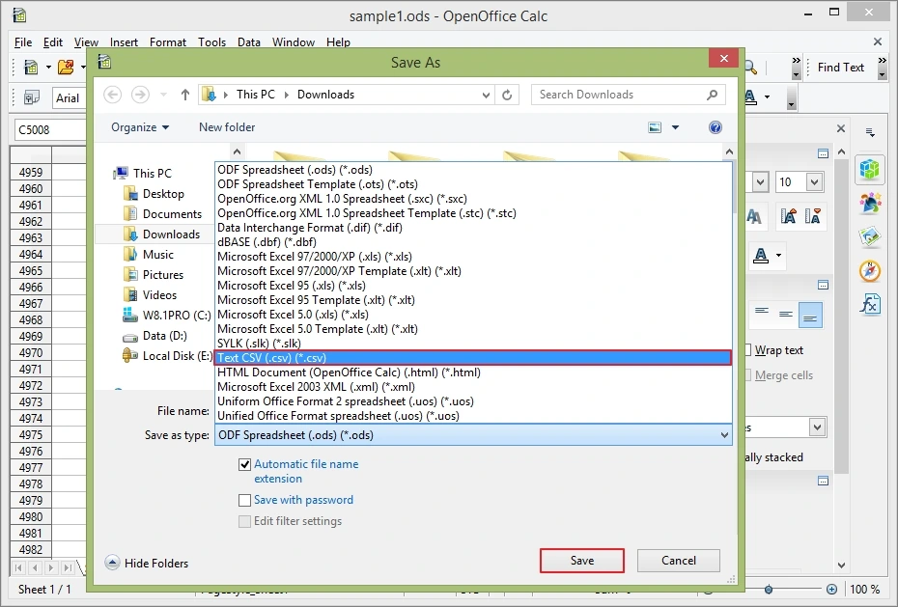Expand the view options dropdown arrow
The width and height of the screenshot is (898, 607).
675,127
